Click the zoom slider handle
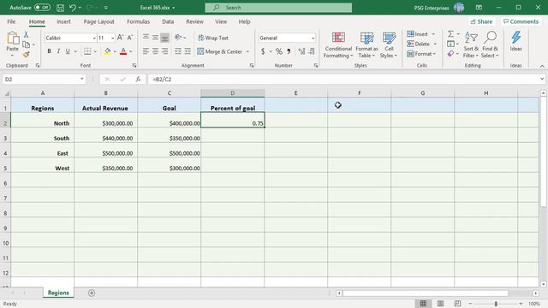 tap(496, 304)
